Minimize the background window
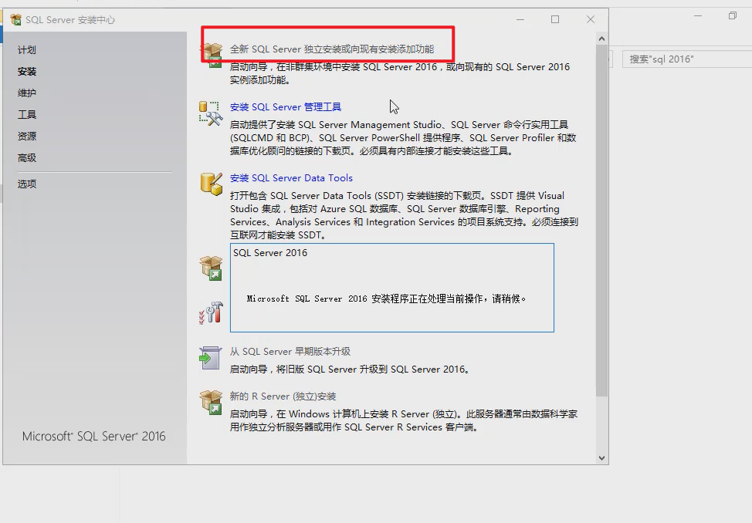 coord(698,16)
